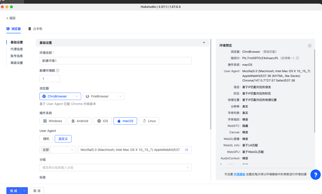Click the 完成 button
Viewport: 322px width, 194px height.
point(14,191)
